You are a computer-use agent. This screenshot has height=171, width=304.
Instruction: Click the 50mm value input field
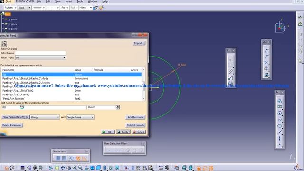coord(101,107)
